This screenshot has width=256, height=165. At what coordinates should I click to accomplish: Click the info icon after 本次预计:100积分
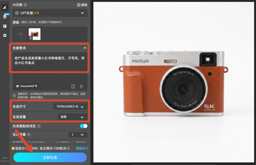coord(68,148)
